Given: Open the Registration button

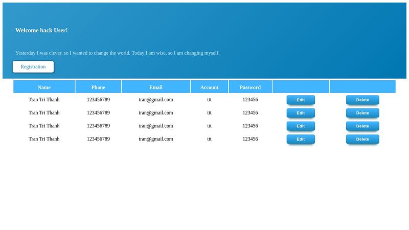Looking at the screenshot, I should (x=33, y=67).
